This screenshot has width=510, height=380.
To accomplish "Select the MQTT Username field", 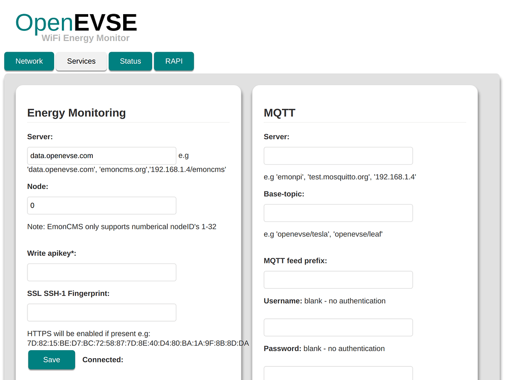I will (338, 327).
